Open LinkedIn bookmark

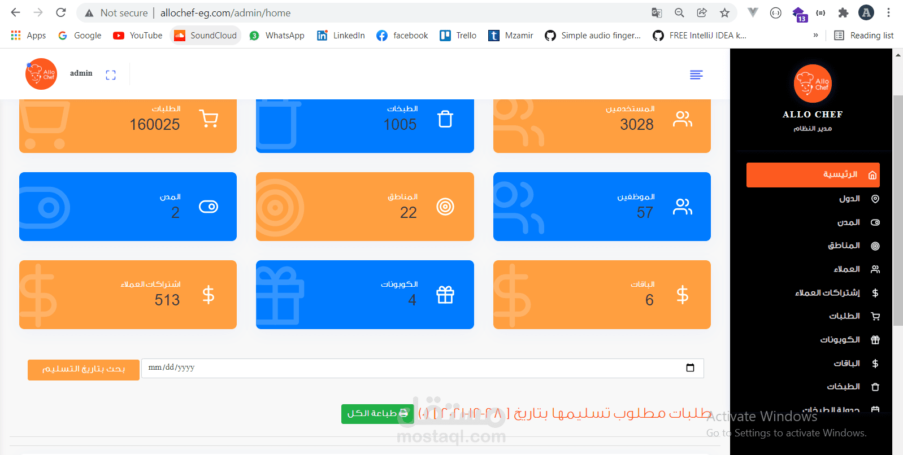point(341,36)
